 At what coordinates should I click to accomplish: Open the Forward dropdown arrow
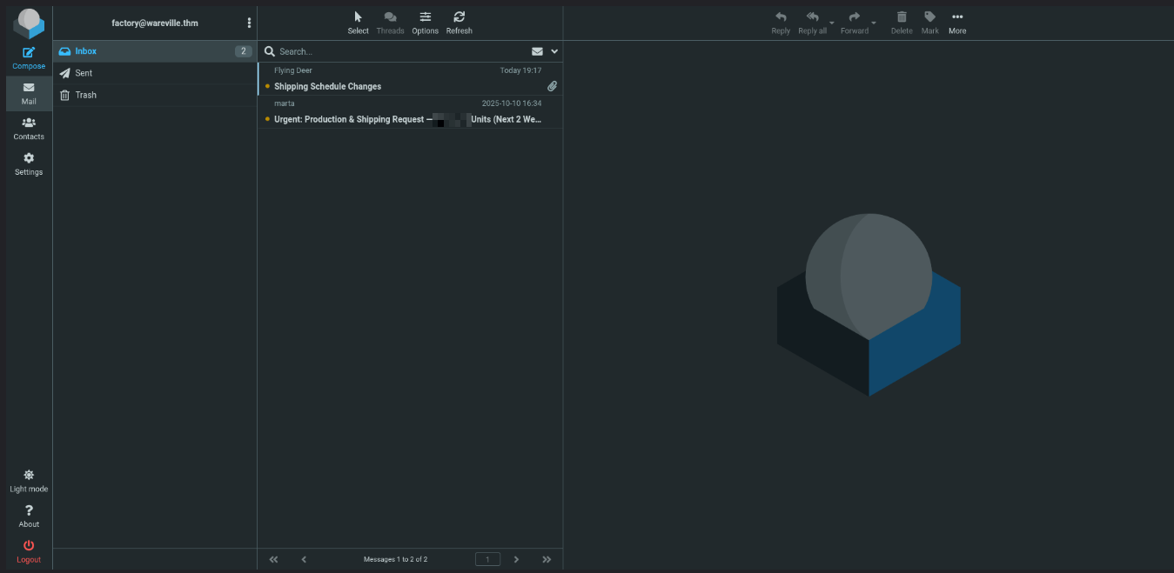tap(874, 23)
